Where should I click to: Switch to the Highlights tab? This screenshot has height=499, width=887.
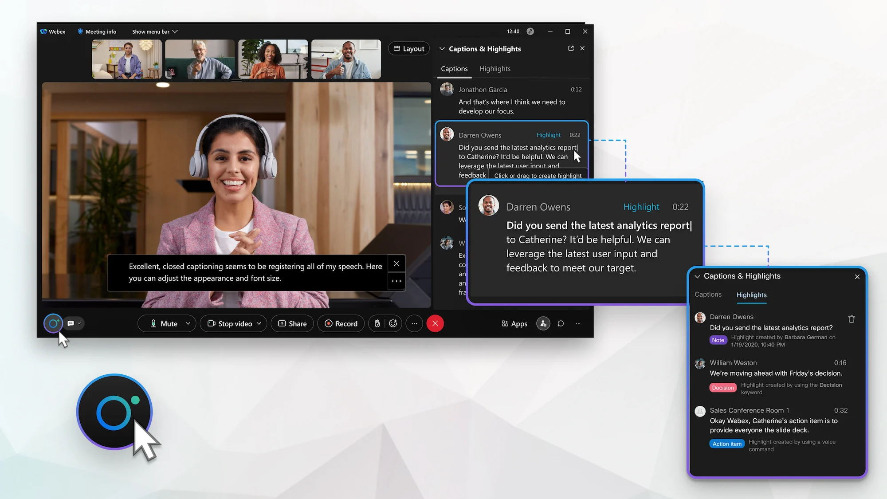click(x=495, y=68)
